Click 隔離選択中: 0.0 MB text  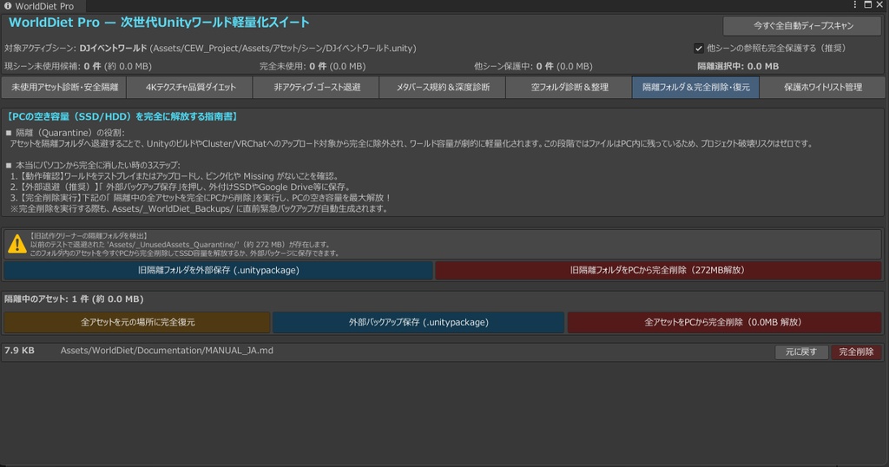pos(738,66)
